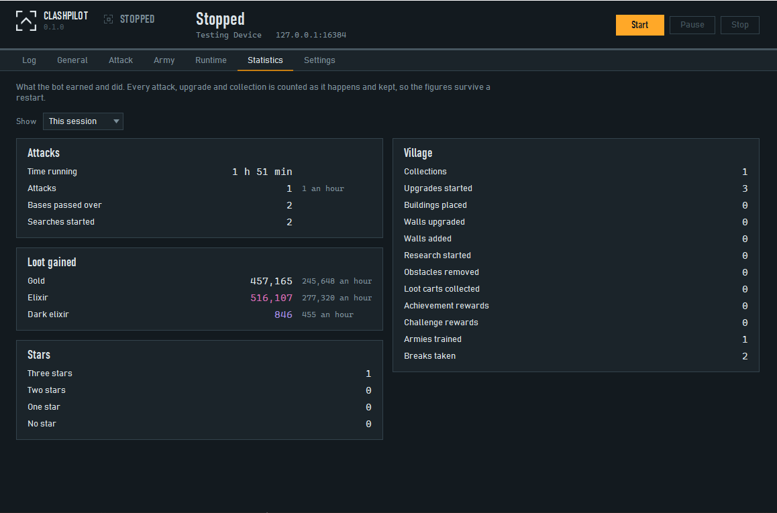Click the Elixir amount 516,107

click(x=271, y=298)
